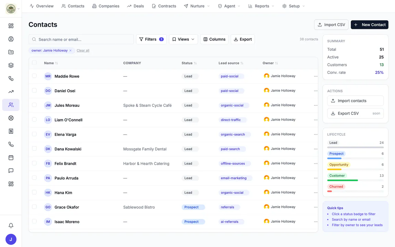Open the Companies tab
This screenshot has width=395, height=247.
coord(106,6)
